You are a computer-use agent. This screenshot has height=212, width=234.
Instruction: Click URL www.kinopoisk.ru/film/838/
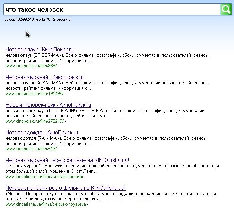coord(31,66)
